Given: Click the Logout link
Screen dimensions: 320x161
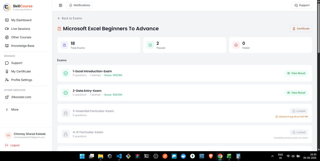Looking at the screenshot, I should pos(12,145).
